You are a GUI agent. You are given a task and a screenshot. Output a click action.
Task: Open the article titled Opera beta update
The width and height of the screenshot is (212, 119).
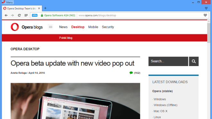[72, 64]
